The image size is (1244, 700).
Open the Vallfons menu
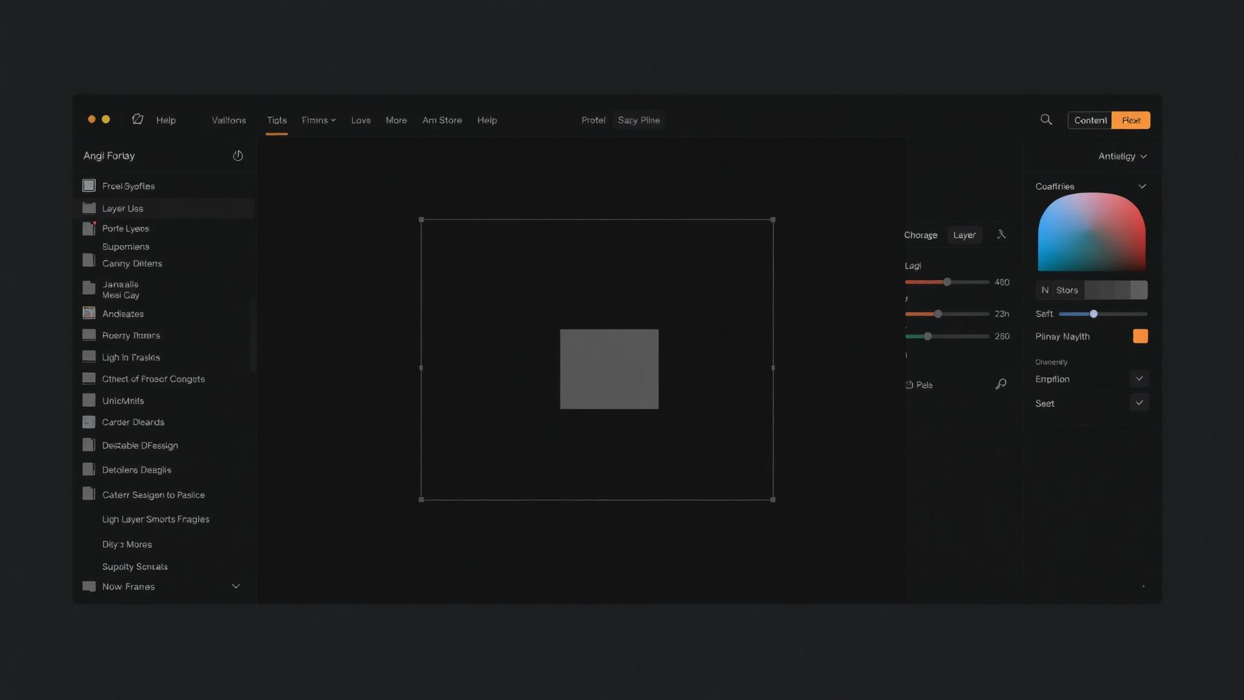point(229,120)
